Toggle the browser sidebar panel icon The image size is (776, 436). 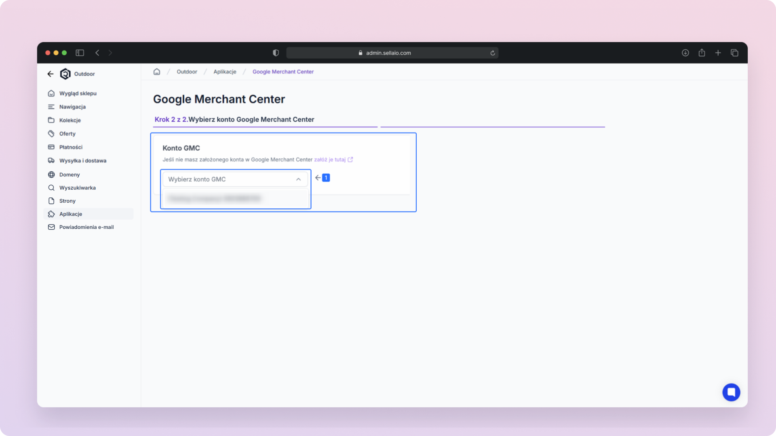(x=80, y=53)
